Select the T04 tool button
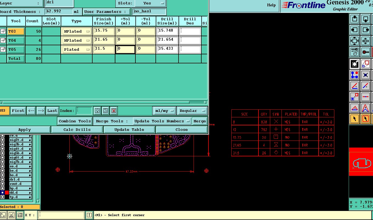 16,40
